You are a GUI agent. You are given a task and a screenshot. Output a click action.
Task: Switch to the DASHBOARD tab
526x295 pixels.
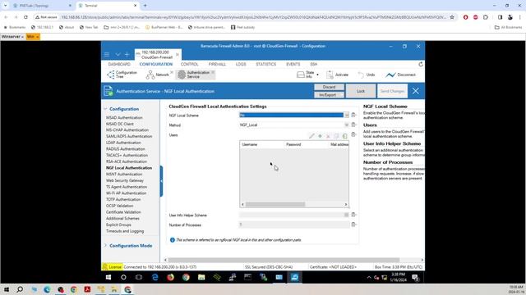click(x=119, y=64)
